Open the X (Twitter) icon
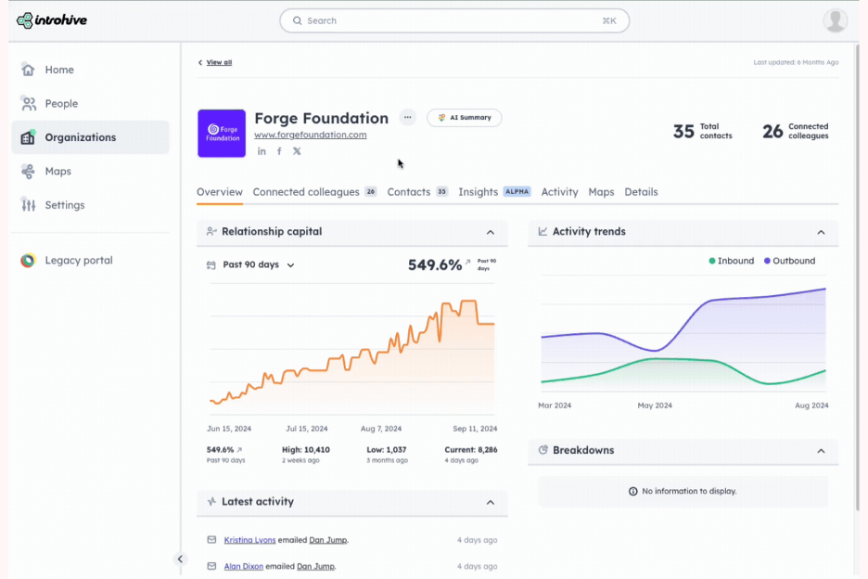868x579 pixels. (x=298, y=151)
